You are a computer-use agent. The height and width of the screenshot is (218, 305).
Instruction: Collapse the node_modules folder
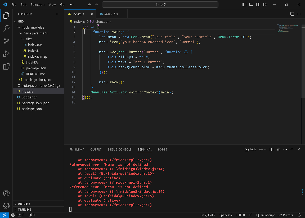pyautogui.click(x=19, y=28)
